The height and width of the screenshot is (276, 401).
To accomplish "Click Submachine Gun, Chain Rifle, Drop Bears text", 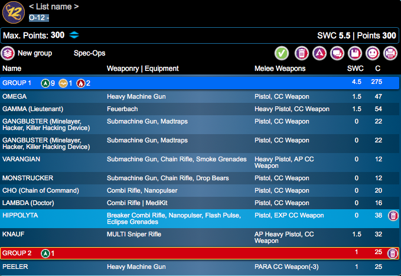I will 168,178.
